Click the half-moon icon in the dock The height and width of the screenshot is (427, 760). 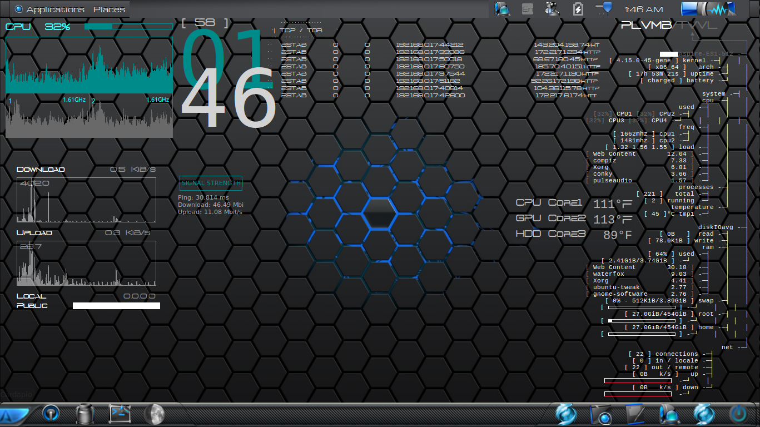click(154, 414)
